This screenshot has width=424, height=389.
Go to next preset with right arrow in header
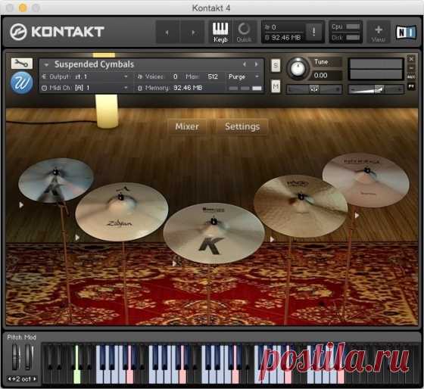(193, 33)
